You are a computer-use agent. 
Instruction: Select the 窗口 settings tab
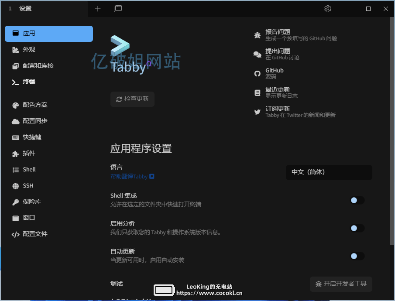pos(49,218)
